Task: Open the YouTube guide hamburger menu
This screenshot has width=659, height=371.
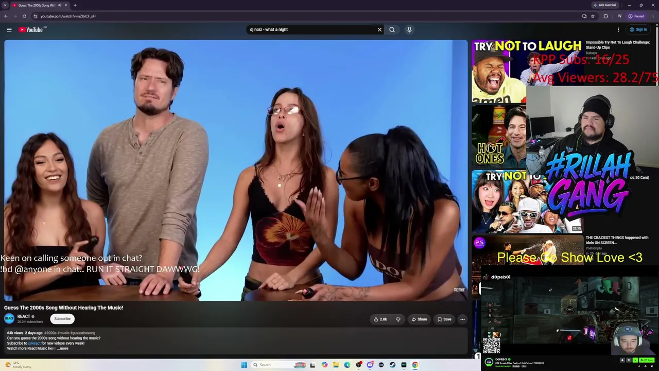Action: (x=9, y=30)
